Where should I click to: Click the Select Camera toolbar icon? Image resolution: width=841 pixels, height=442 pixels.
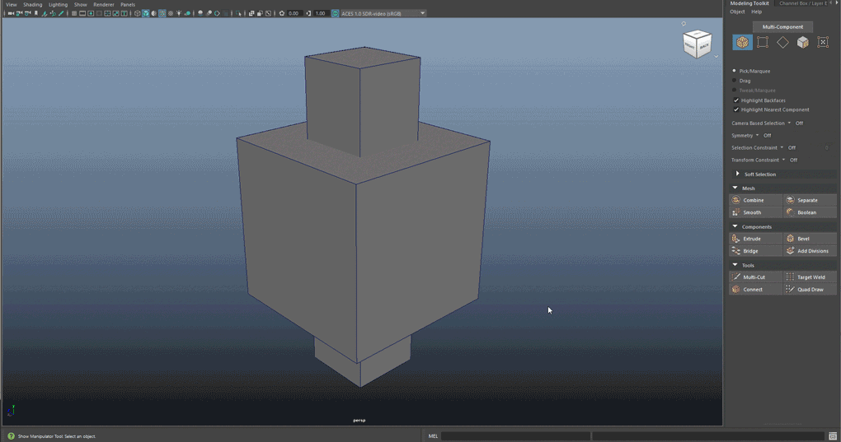pos(11,13)
